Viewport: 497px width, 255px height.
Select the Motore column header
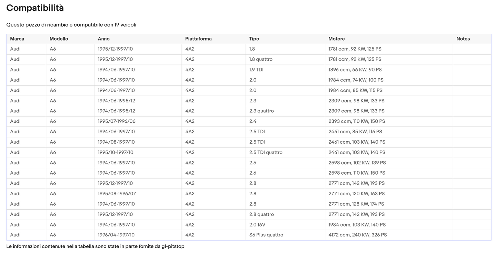click(336, 39)
